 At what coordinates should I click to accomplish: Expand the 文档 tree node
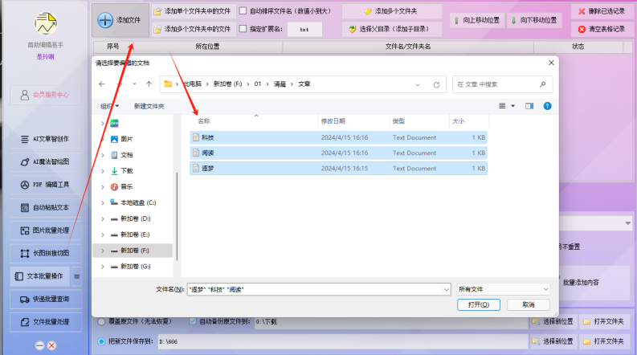[x=103, y=155]
